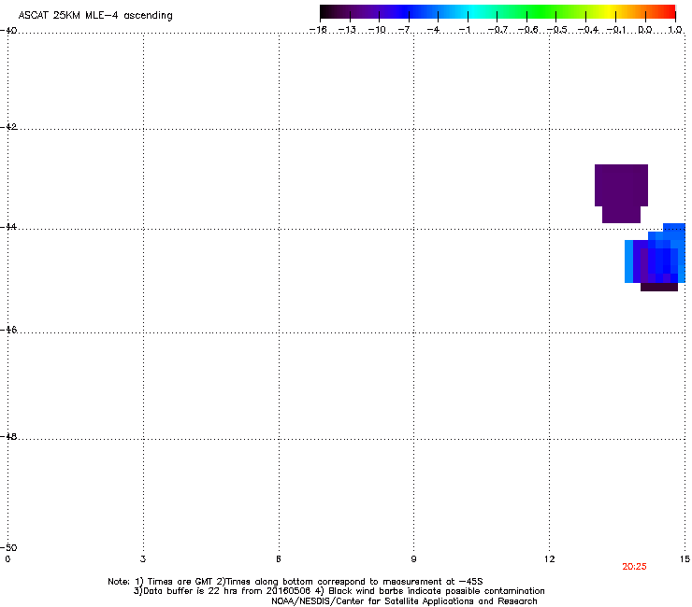Screen dimensions: 692x607
Task: Click the red 20:25 timestamp
Action: pos(634,567)
